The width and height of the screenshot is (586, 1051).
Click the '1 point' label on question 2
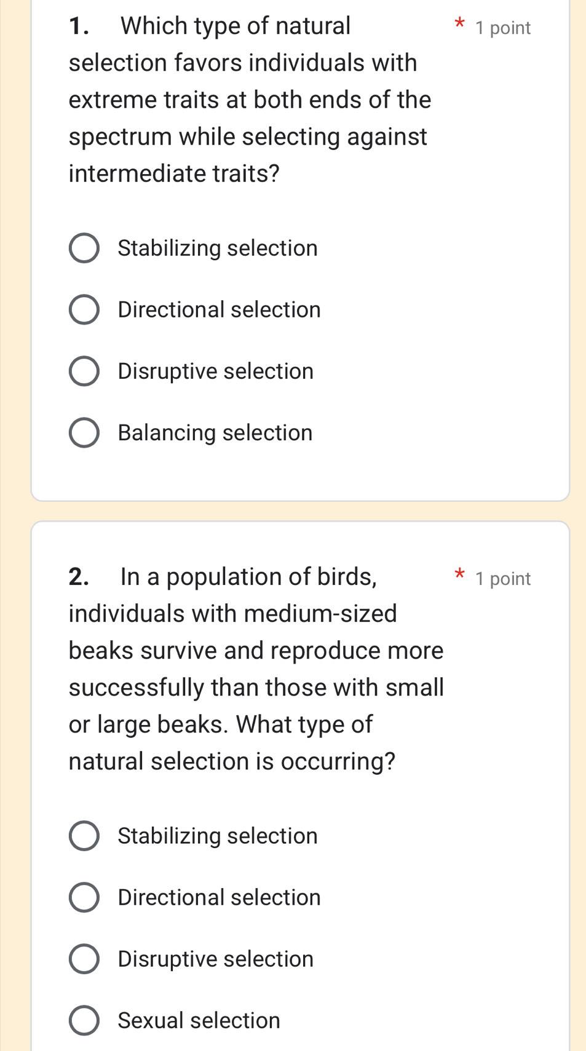tap(502, 578)
